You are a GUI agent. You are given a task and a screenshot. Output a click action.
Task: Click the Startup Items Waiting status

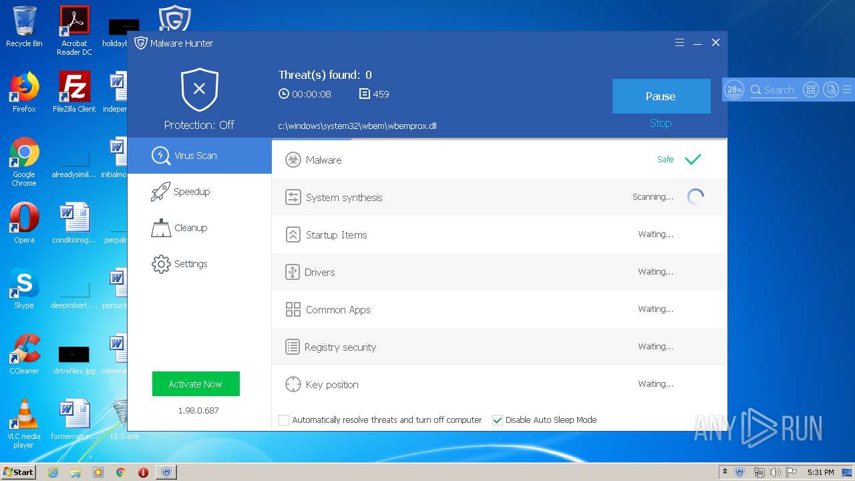[655, 234]
